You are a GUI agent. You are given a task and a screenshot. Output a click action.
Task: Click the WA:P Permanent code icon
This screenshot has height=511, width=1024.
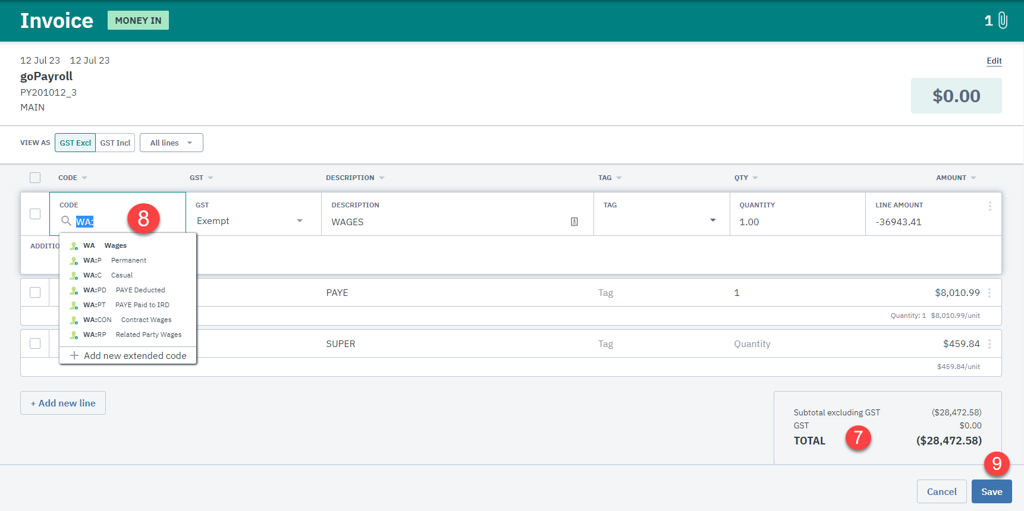(x=74, y=260)
